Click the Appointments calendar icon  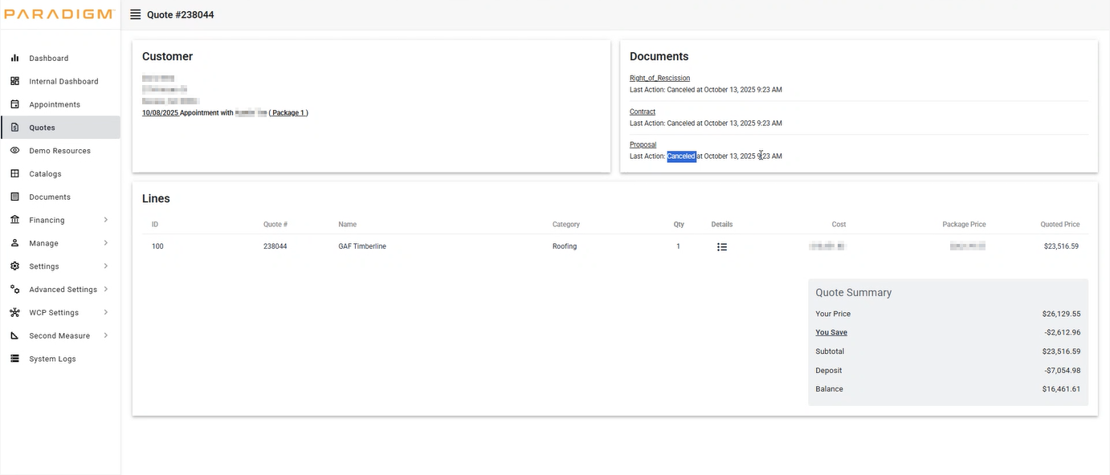pyautogui.click(x=14, y=104)
